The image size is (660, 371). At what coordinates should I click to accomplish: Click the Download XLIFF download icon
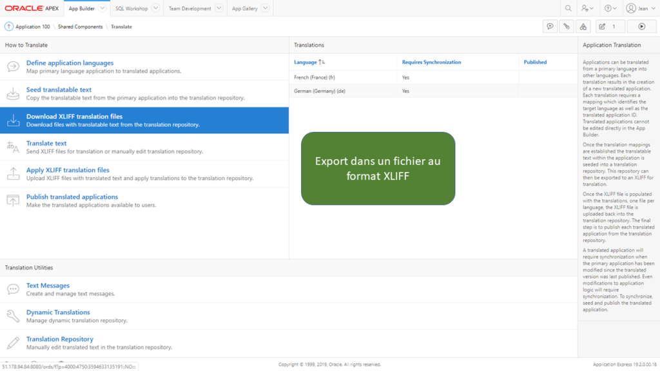click(13, 120)
